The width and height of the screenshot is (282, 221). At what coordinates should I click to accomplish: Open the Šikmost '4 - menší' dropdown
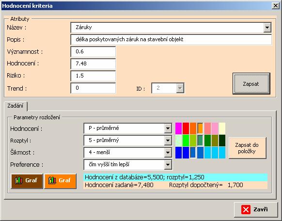[168, 153]
